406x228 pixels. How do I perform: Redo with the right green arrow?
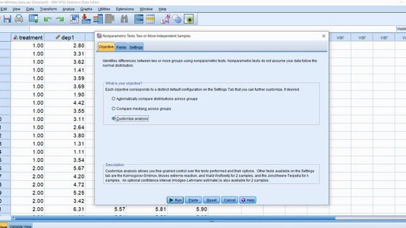[x=60, y=19]
